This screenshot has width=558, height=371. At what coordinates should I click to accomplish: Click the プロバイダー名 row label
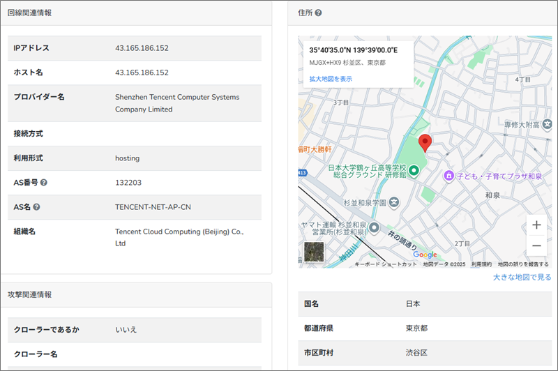[39, 97]
